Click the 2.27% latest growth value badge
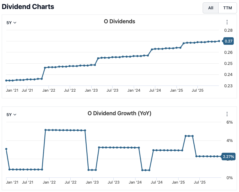The height and width of the screenshot is (192, 239). point(228,157)
